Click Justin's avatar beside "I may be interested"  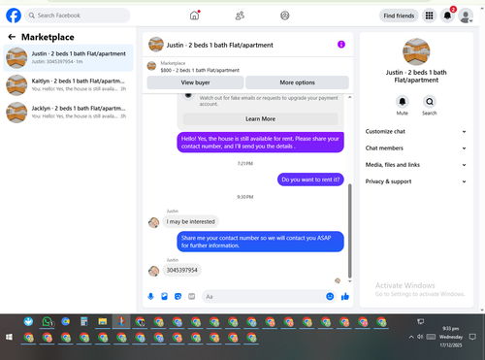point(153,222)
